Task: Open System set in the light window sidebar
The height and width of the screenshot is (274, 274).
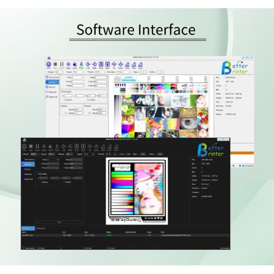Action: [52, 97]
